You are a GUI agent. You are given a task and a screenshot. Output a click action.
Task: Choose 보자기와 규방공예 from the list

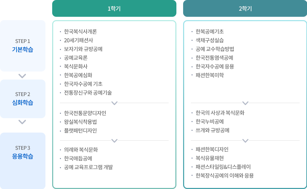tap(83, 49)
